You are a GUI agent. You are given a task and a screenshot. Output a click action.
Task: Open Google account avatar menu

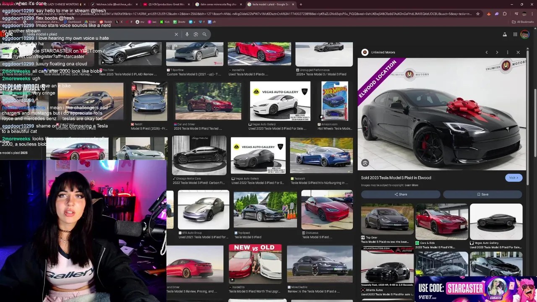(525, 34)
